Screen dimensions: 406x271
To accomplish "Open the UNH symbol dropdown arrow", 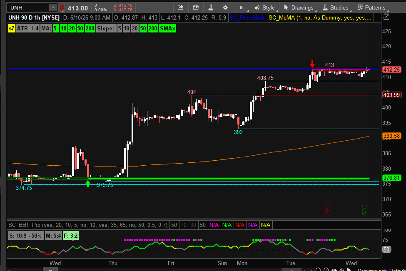I will 53,7.
